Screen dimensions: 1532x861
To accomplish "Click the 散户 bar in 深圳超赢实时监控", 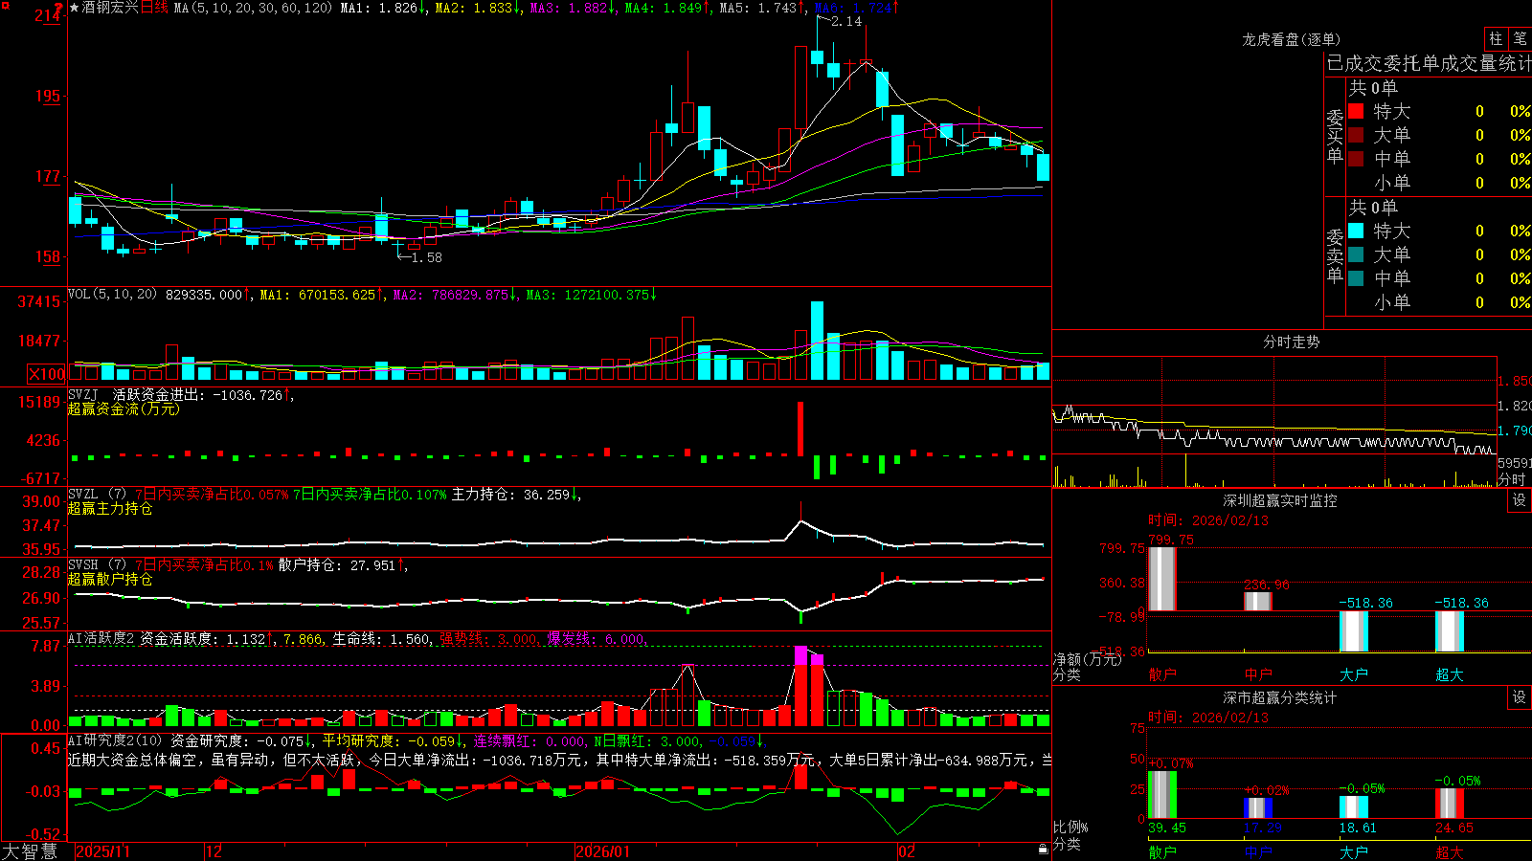I will coord(1161,579).
